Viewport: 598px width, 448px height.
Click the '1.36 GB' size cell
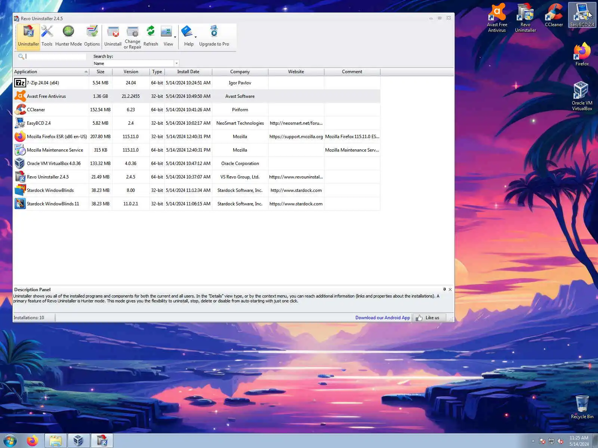[x=101, y=96]
